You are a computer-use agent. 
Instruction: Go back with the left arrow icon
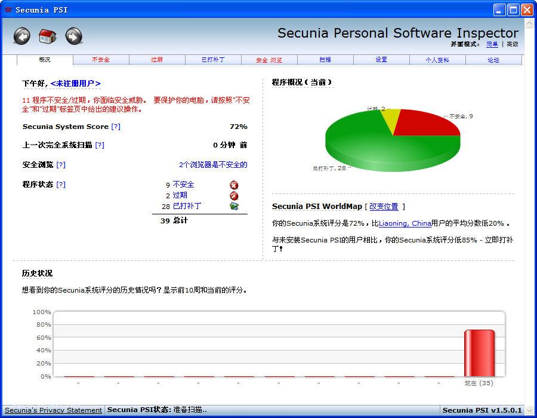point(22,36)
